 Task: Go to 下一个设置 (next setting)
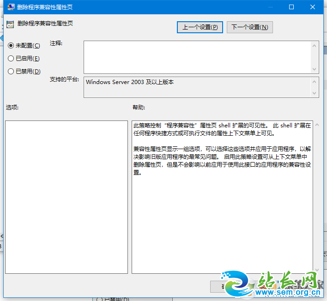249,27
